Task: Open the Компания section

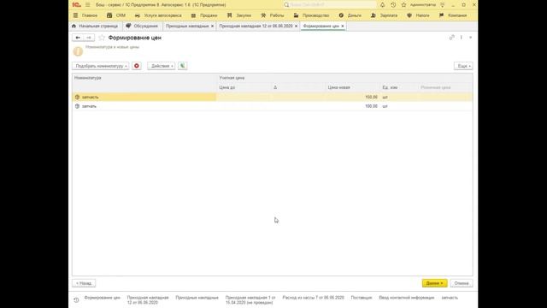Action: 453,15
